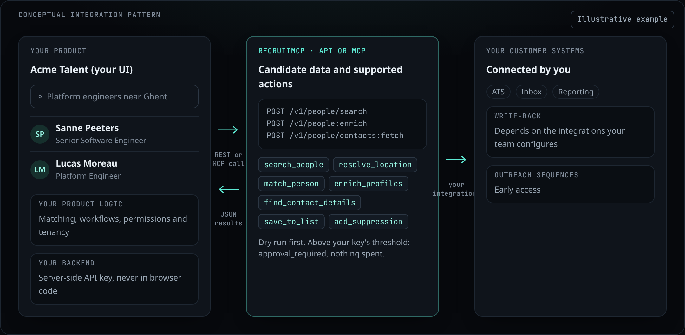Screen dimensions: 685x335
Task: Click the match_person tool tag
Action: click(x=291, y=184)
